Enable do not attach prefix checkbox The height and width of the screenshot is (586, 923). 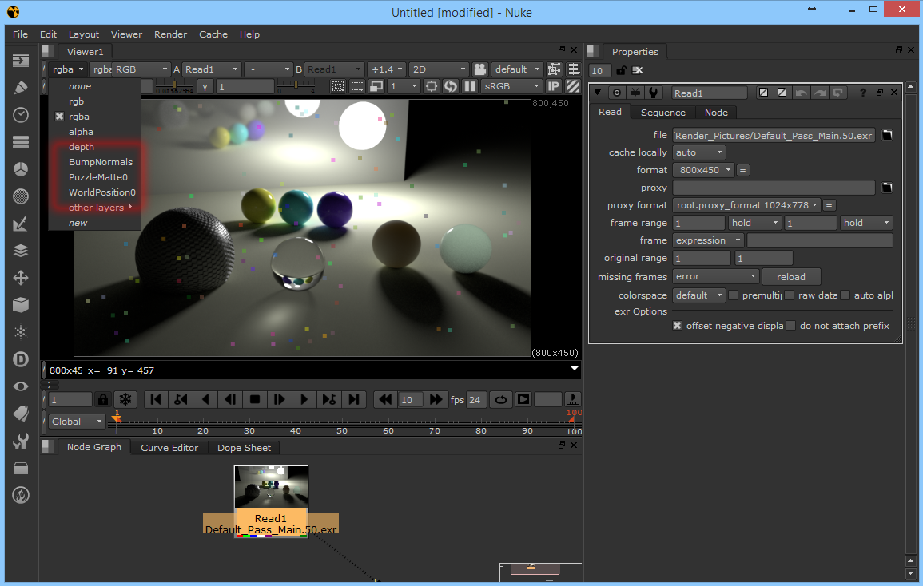(791, 326)
